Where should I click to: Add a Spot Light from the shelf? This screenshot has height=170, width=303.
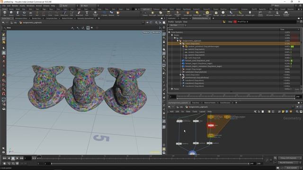(160, 13)
